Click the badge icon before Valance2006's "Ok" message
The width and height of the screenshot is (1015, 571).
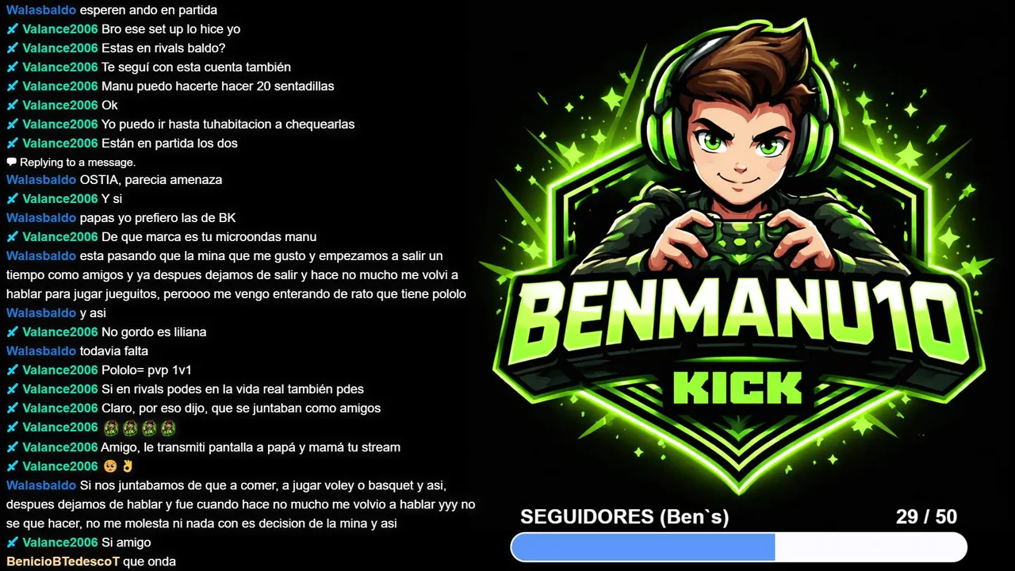coord(12,105)
